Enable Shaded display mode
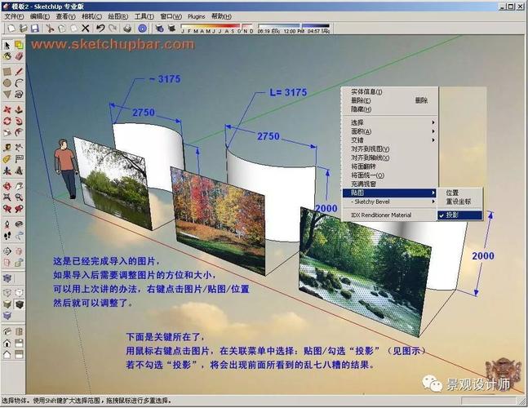Image resolution: width=528 pixels, height=408 pixels. coord(7,304)
